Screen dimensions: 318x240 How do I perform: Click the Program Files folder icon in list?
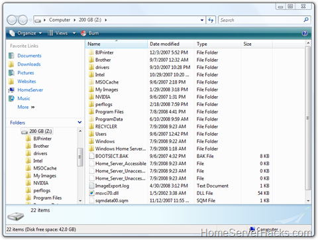click(91, 112)
